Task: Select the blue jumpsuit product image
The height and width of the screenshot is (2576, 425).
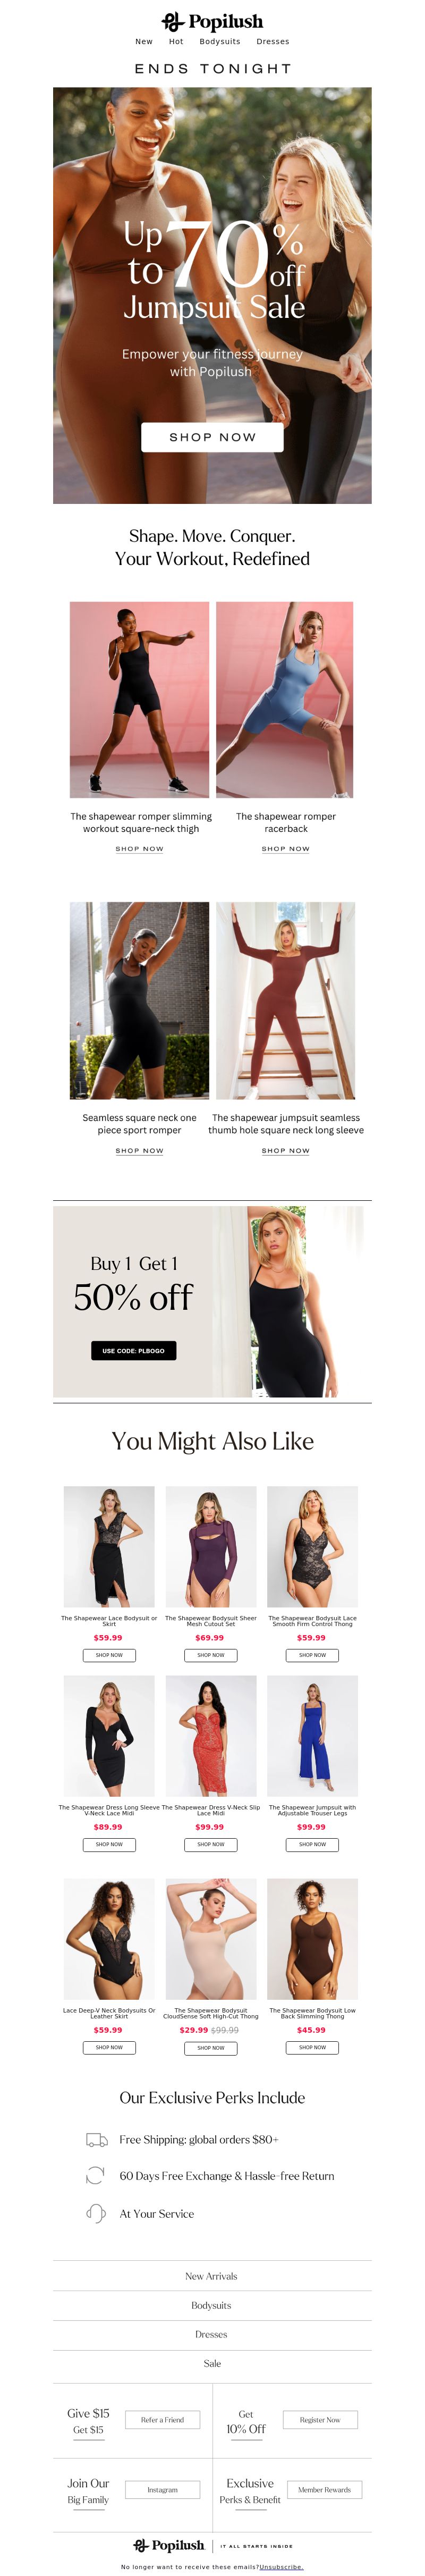Action: click(x=313, y=1735)
